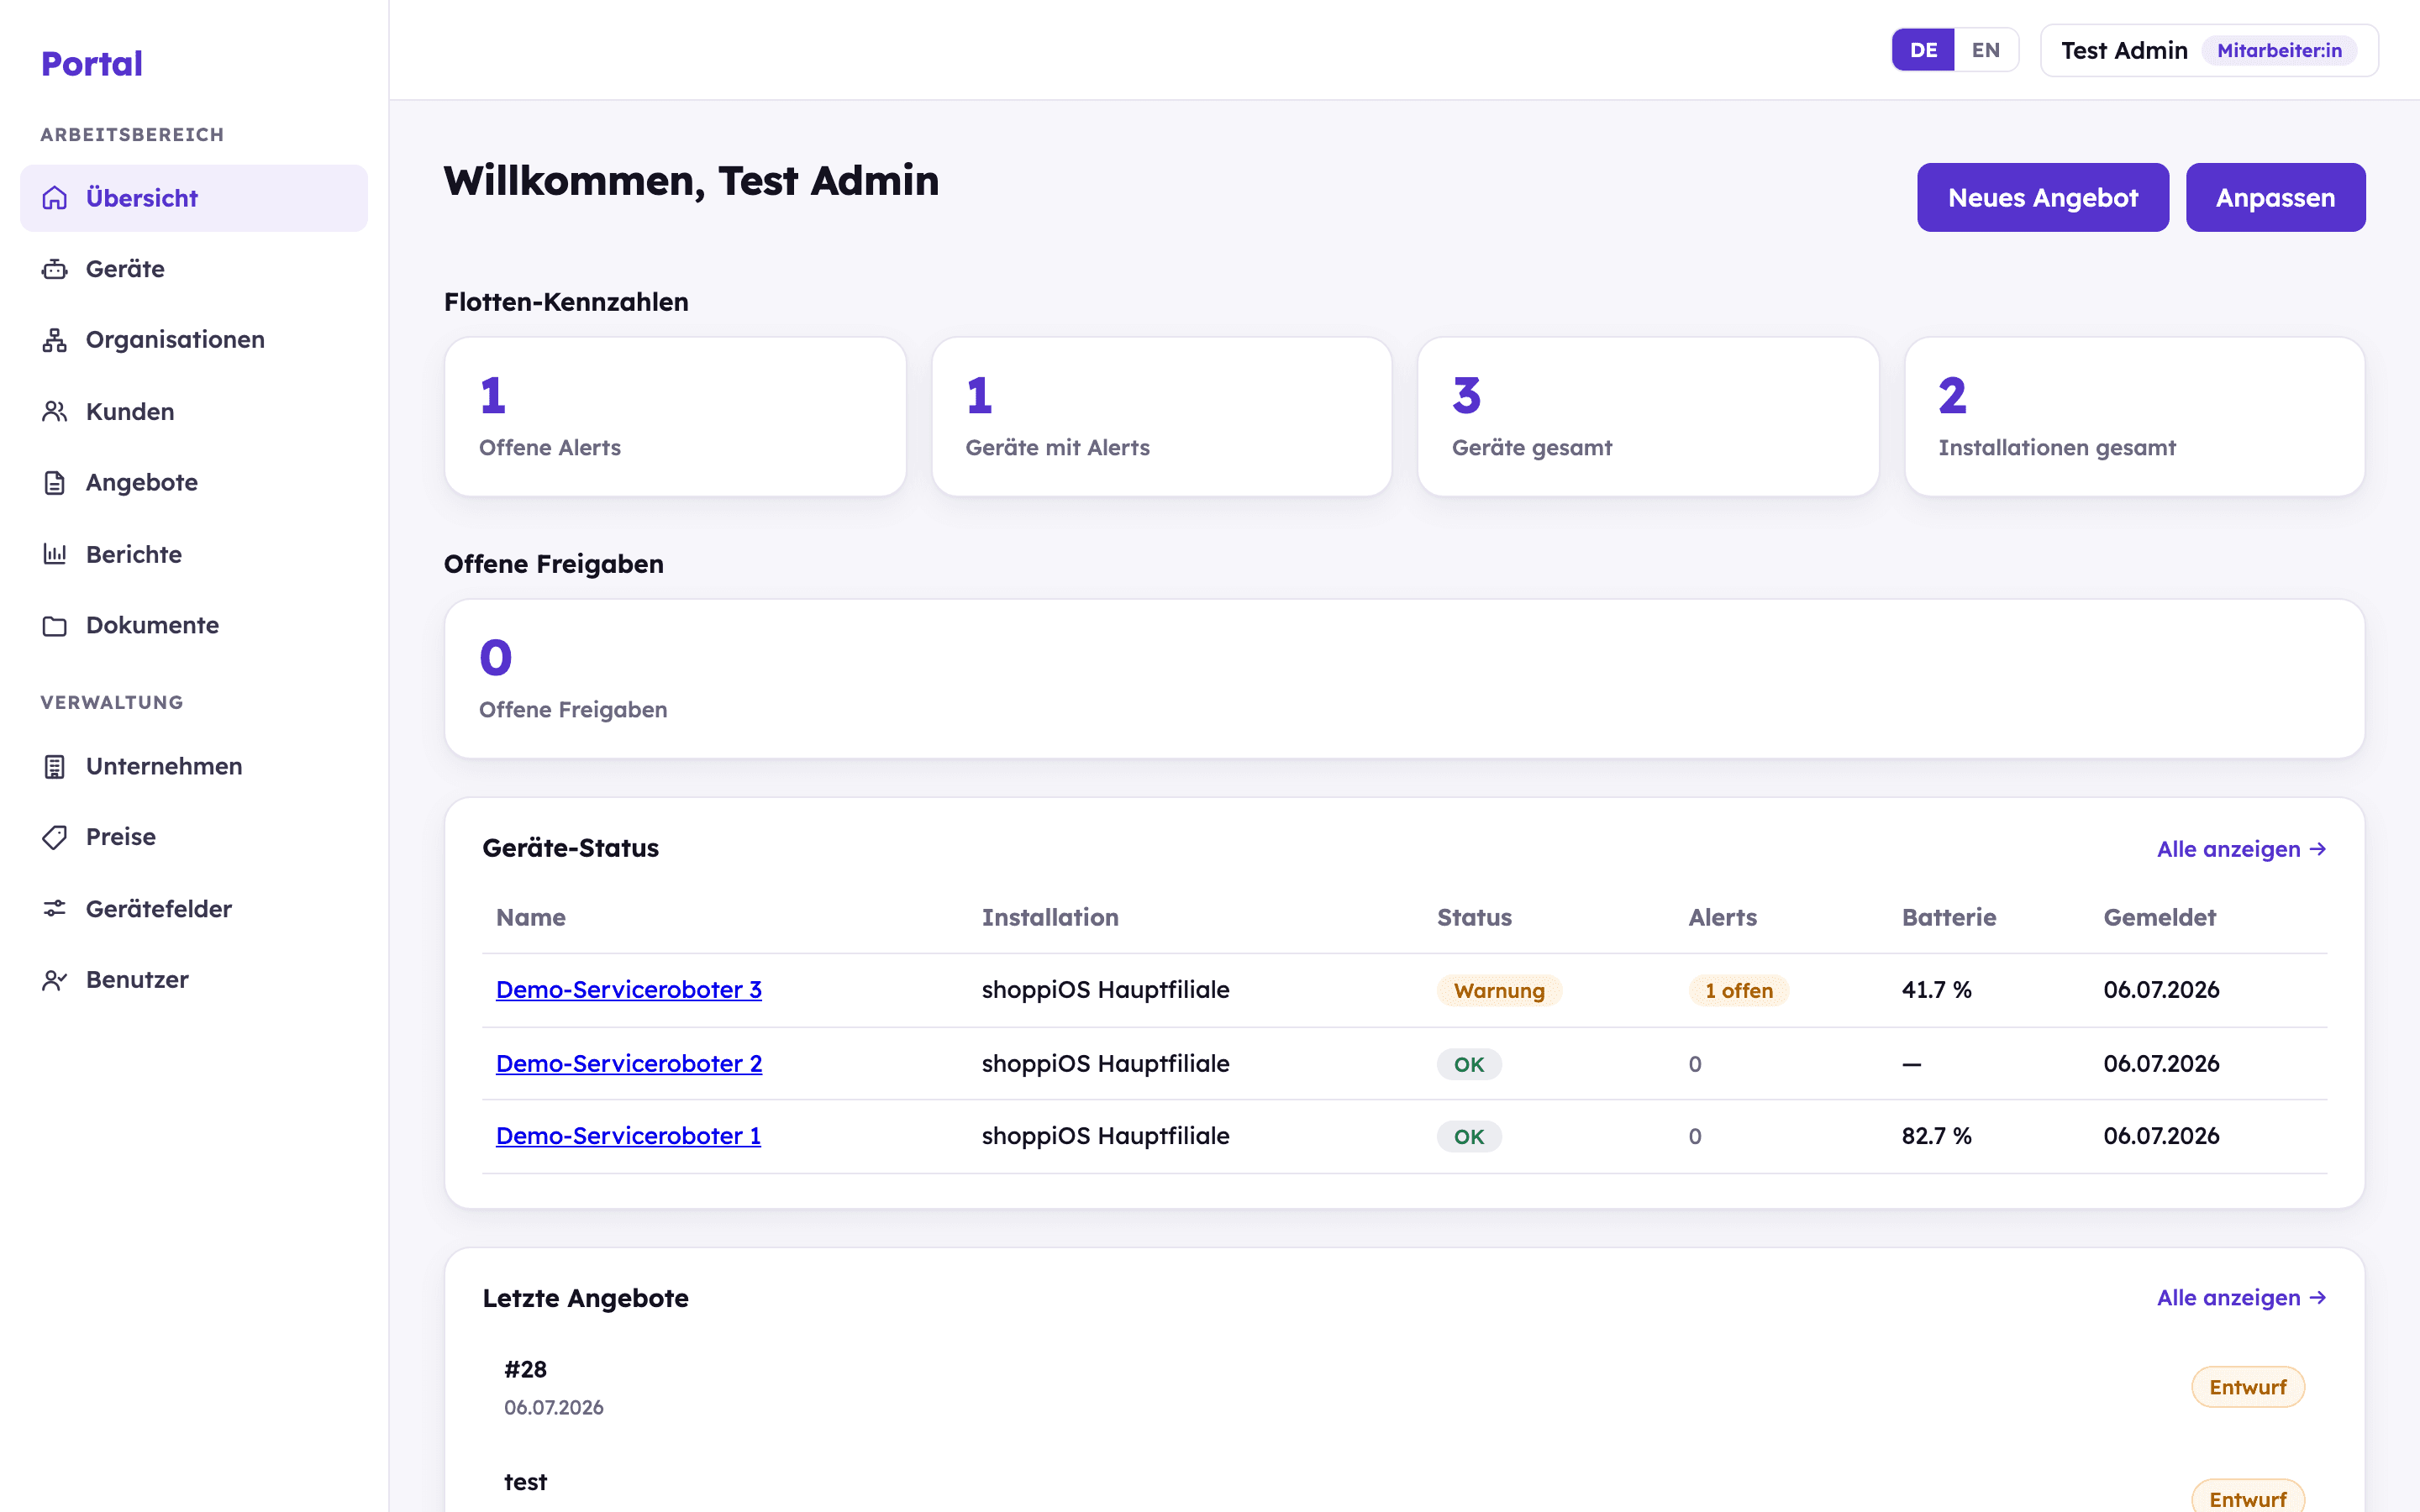Click the Alerts column header
This screenshot has width=2420, height=1512.
pos(1722,917)
